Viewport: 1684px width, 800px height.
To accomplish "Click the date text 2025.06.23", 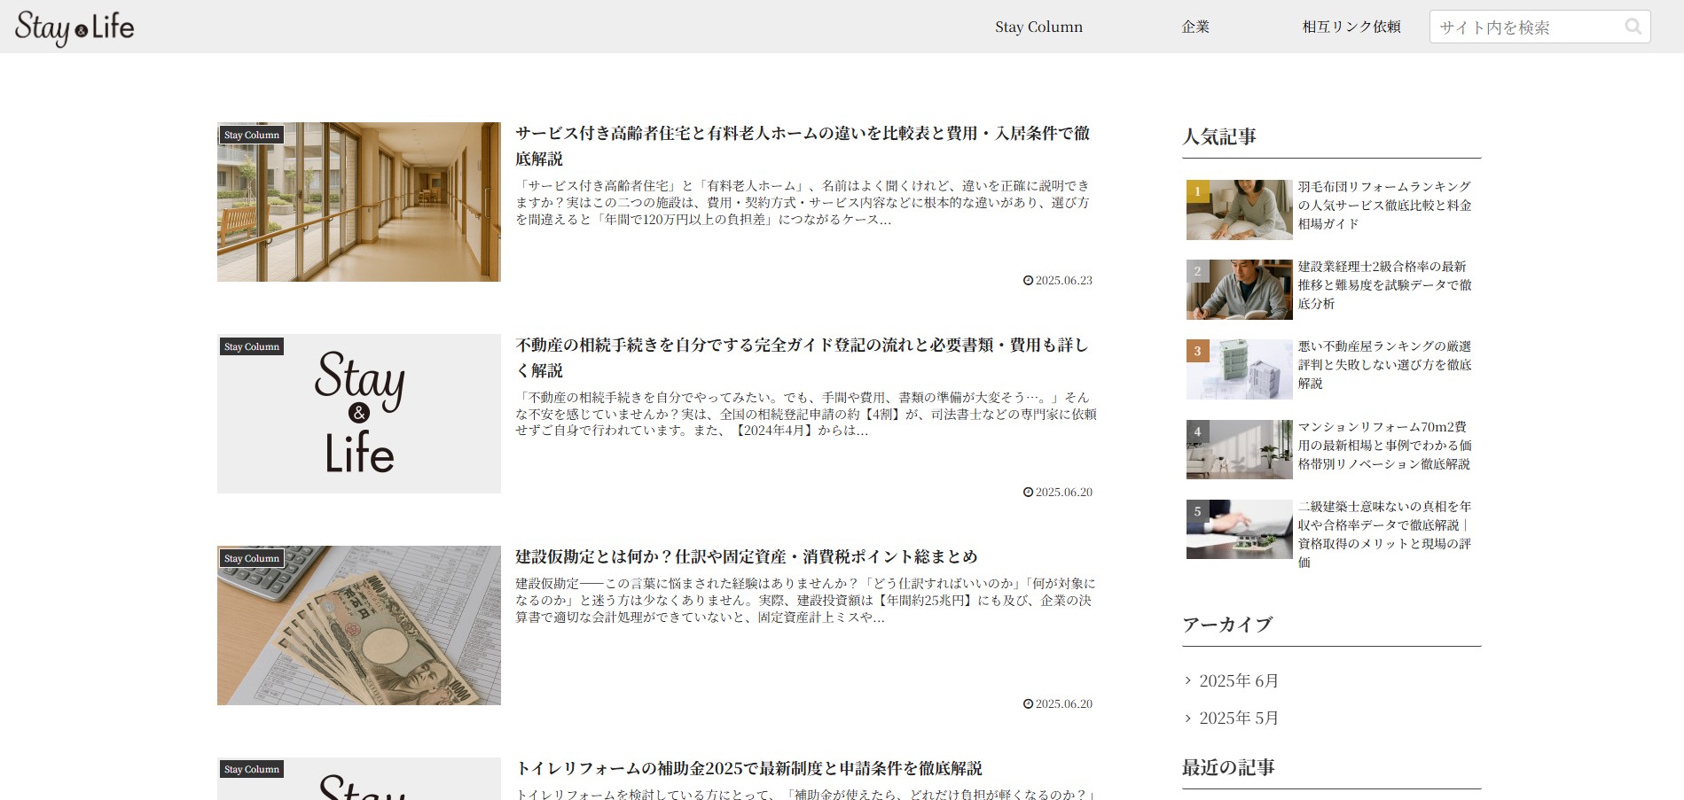I will (1064, 280).
